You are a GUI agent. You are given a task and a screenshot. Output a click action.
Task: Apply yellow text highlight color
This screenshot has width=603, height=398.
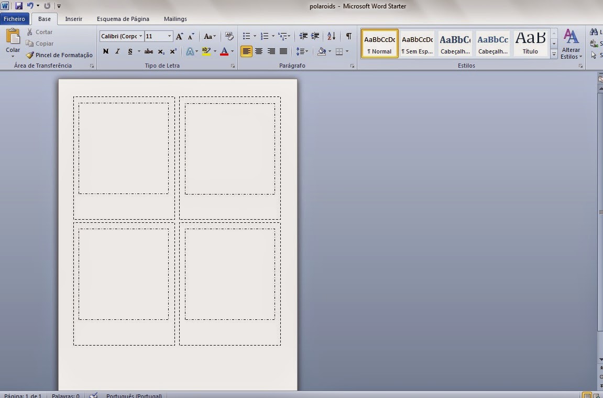(206, 51)
